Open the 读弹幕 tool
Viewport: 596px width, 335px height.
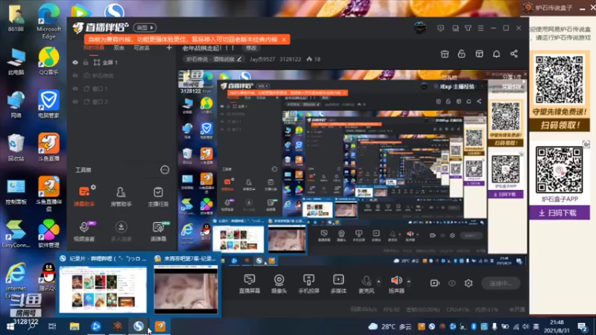point(158,231)
